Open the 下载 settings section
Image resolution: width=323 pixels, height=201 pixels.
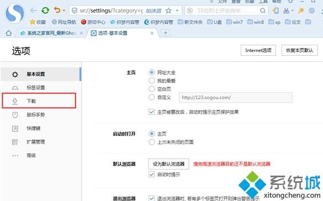[39, 100]
